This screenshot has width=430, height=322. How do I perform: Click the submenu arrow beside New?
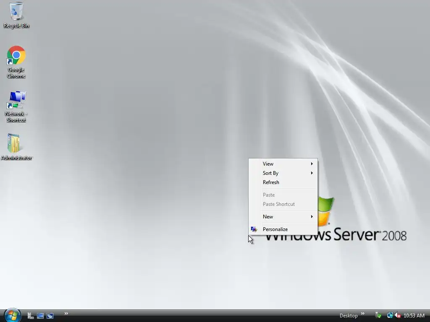(312, 217)
